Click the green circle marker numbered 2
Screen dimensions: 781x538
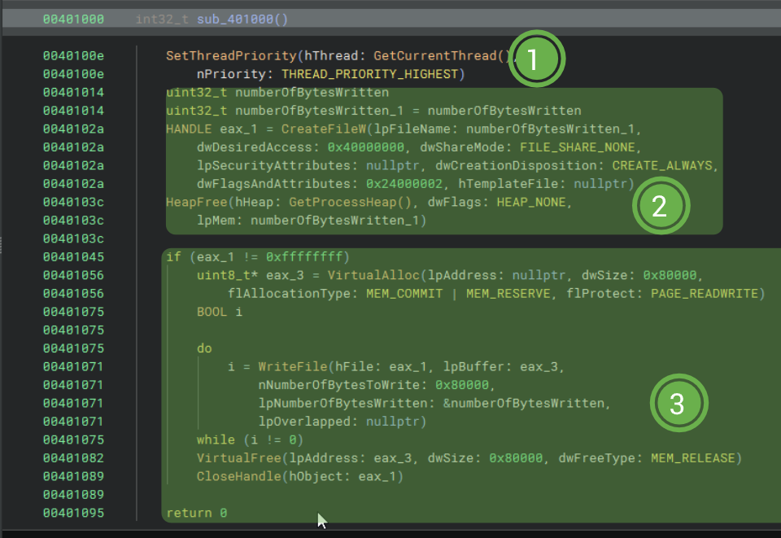[661, 206]
